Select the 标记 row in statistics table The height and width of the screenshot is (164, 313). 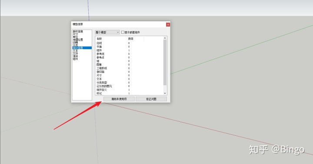tap(129, 94)
